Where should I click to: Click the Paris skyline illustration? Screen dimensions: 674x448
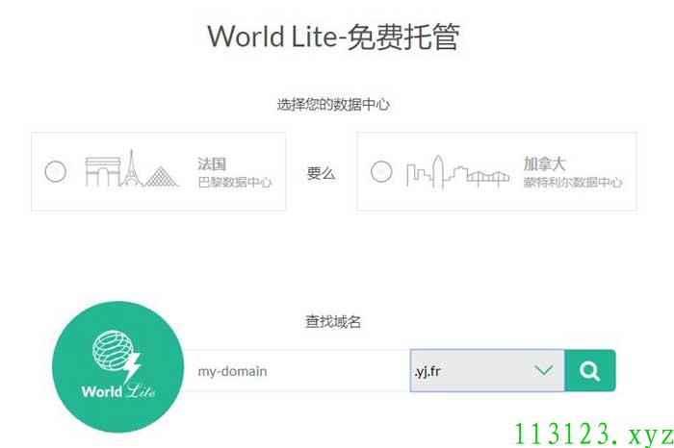132,168
